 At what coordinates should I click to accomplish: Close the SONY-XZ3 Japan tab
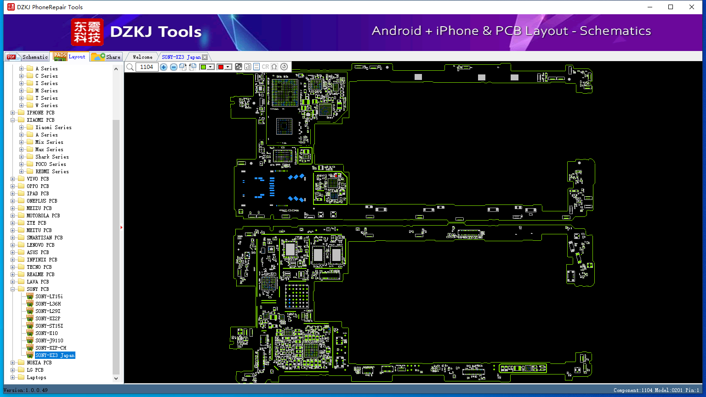pyautogui.click(x=205, y=57)
